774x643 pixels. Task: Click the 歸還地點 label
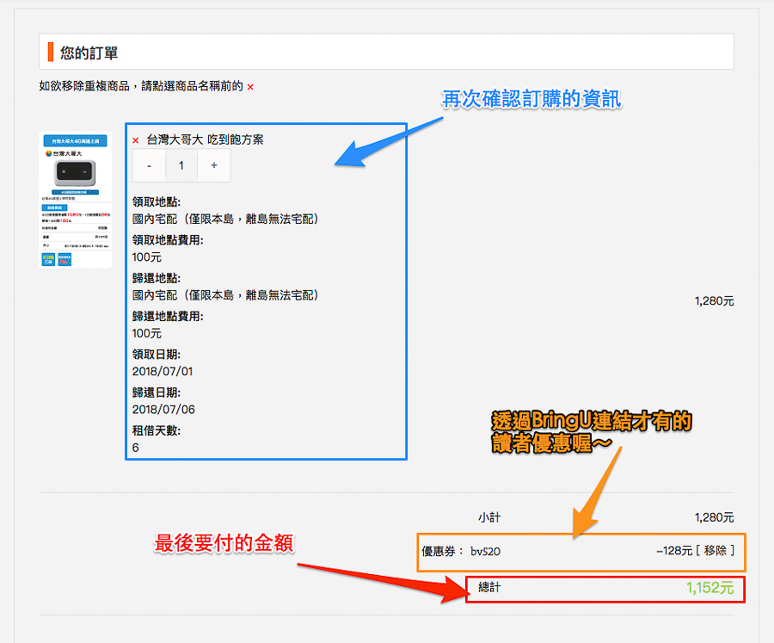[x=157, y=278]
